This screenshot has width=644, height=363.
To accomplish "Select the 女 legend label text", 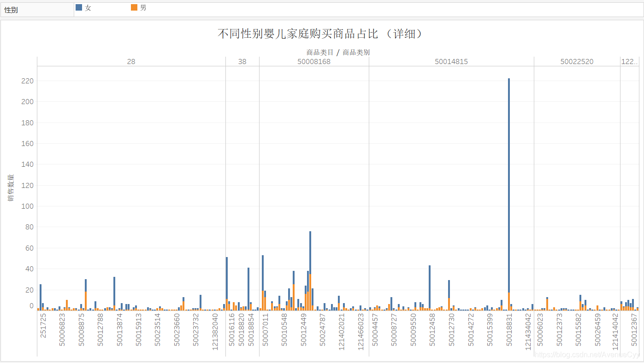I will pos(88,8).
